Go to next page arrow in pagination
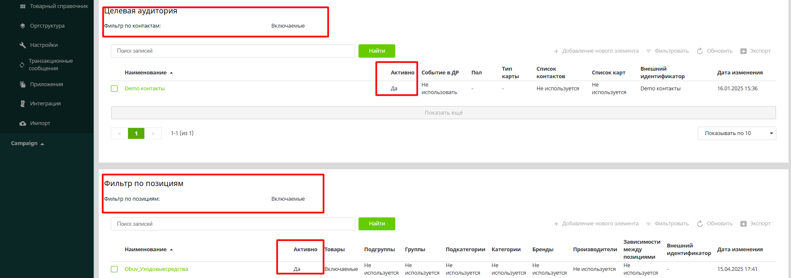791x278 pixels. click(x=153, y=133)
